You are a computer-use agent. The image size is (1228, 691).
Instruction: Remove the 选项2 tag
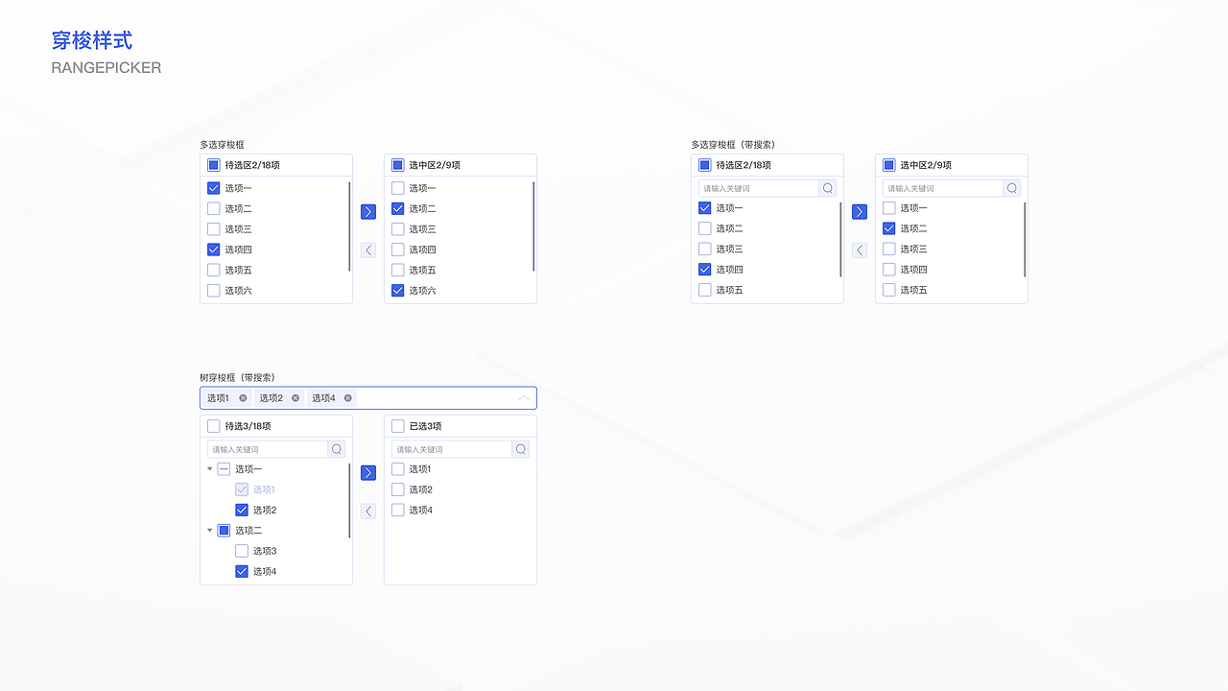point(295,398)
